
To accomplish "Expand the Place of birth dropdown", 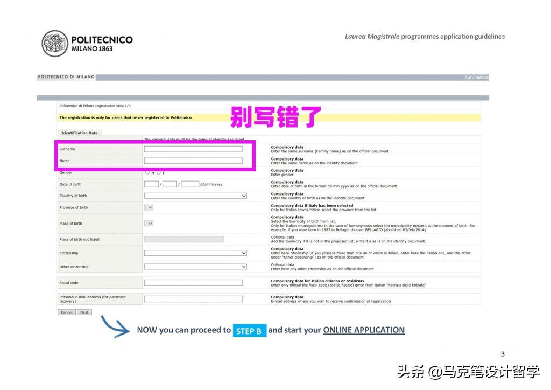I will (x=148, y=223).
